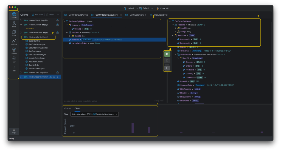Click the green send request button
281x151 pixels.
[x=167, y=54]
